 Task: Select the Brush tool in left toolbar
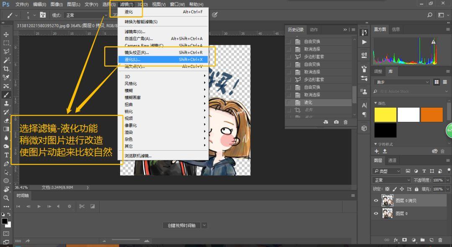[x=6, y=95]
